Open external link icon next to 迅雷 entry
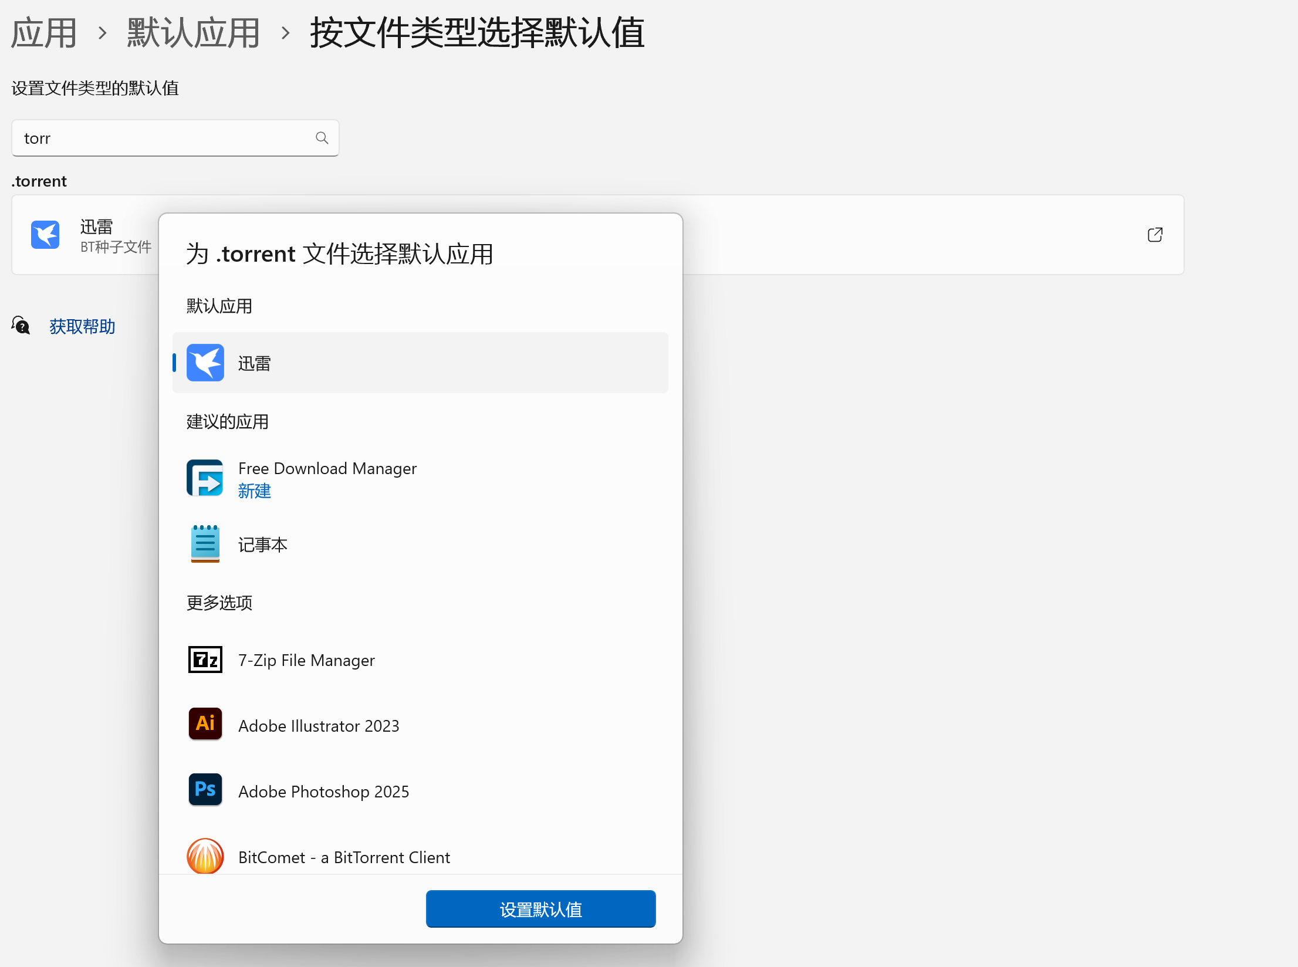This screenshot has width=1298, height=967. [1155, 234]
